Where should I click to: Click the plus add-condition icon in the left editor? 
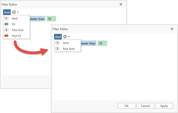(x=14, y=12)
